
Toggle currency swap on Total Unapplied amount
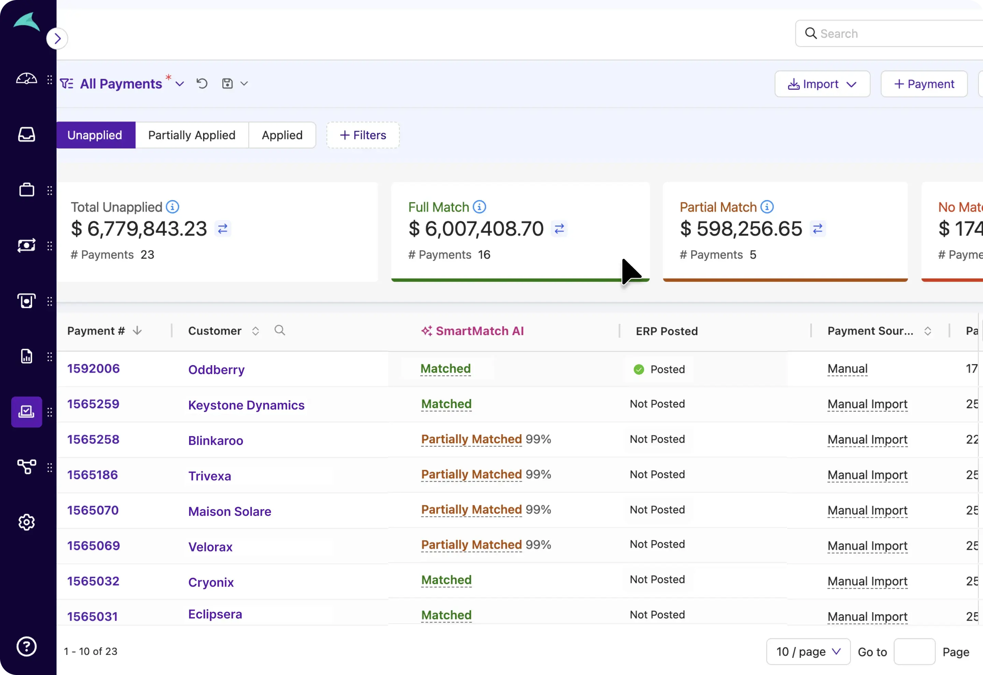223,229
